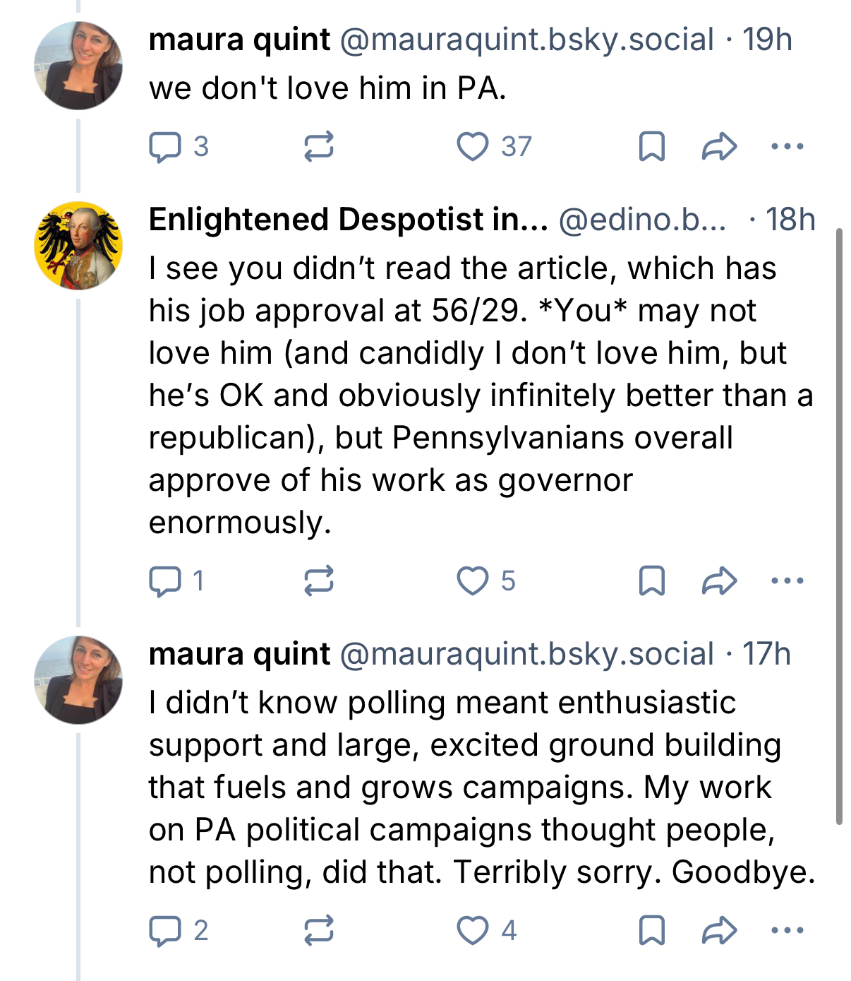Open maura quint's profile name at top
This screenshot has height=981, width=851.
239,40
